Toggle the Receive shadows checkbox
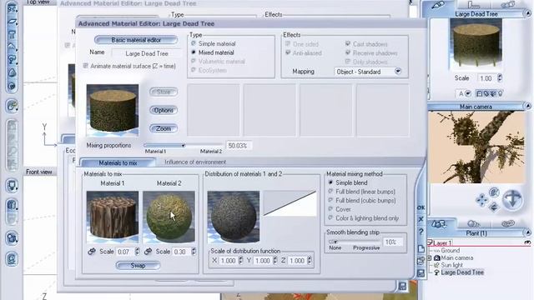Image resolution: width=534 pixels, height=300 pixels. coord(348,52)
